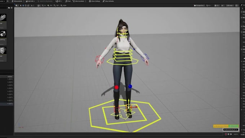Open the Lit view mode dropdown
245x138 pixels.
pos(217,5)
